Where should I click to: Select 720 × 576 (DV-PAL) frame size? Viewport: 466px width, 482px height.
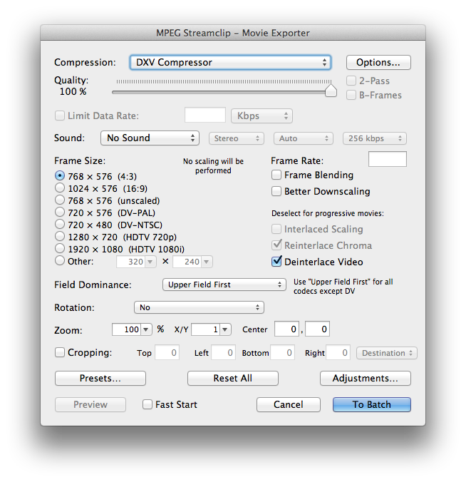[x=60, y=212]
